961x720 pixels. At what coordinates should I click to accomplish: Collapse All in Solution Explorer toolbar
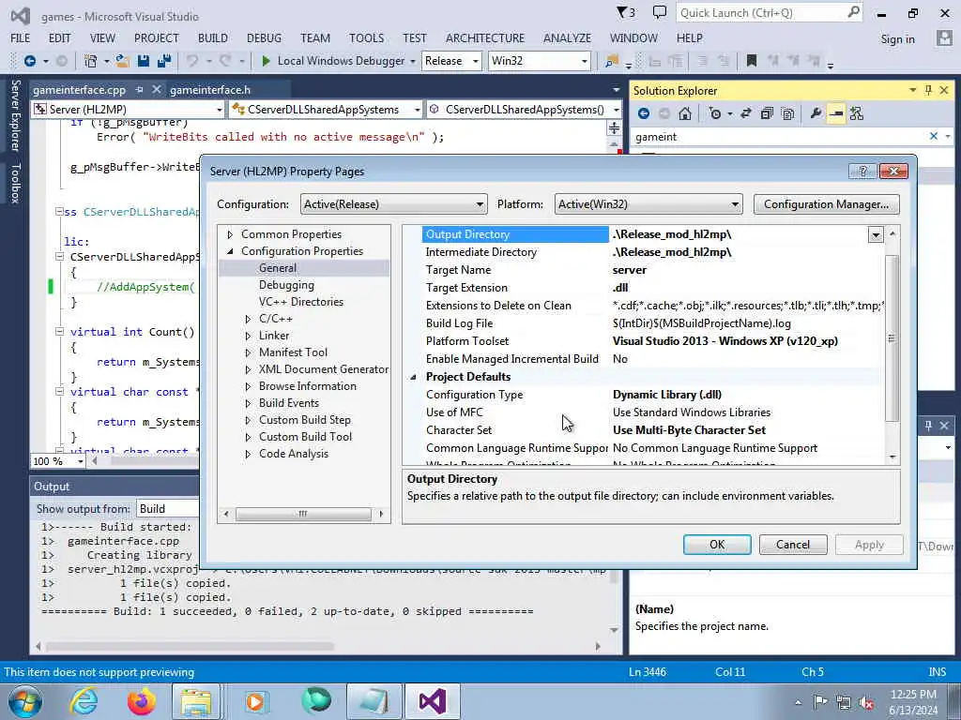[767, 113]
